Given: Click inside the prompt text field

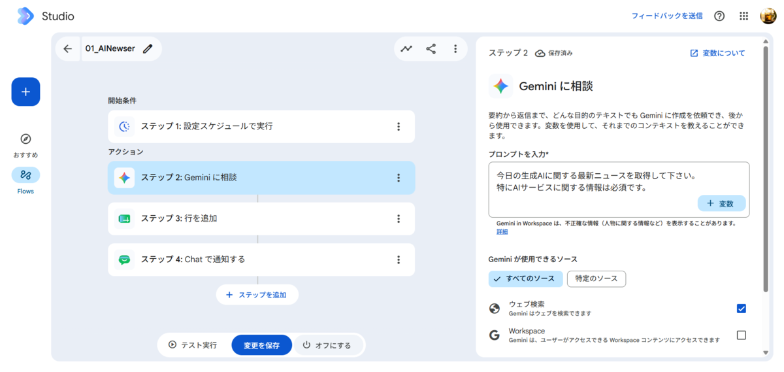Looking at the screenshot, I should point(619,190).
